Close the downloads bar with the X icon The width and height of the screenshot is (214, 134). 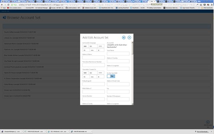tap(212, 132)
